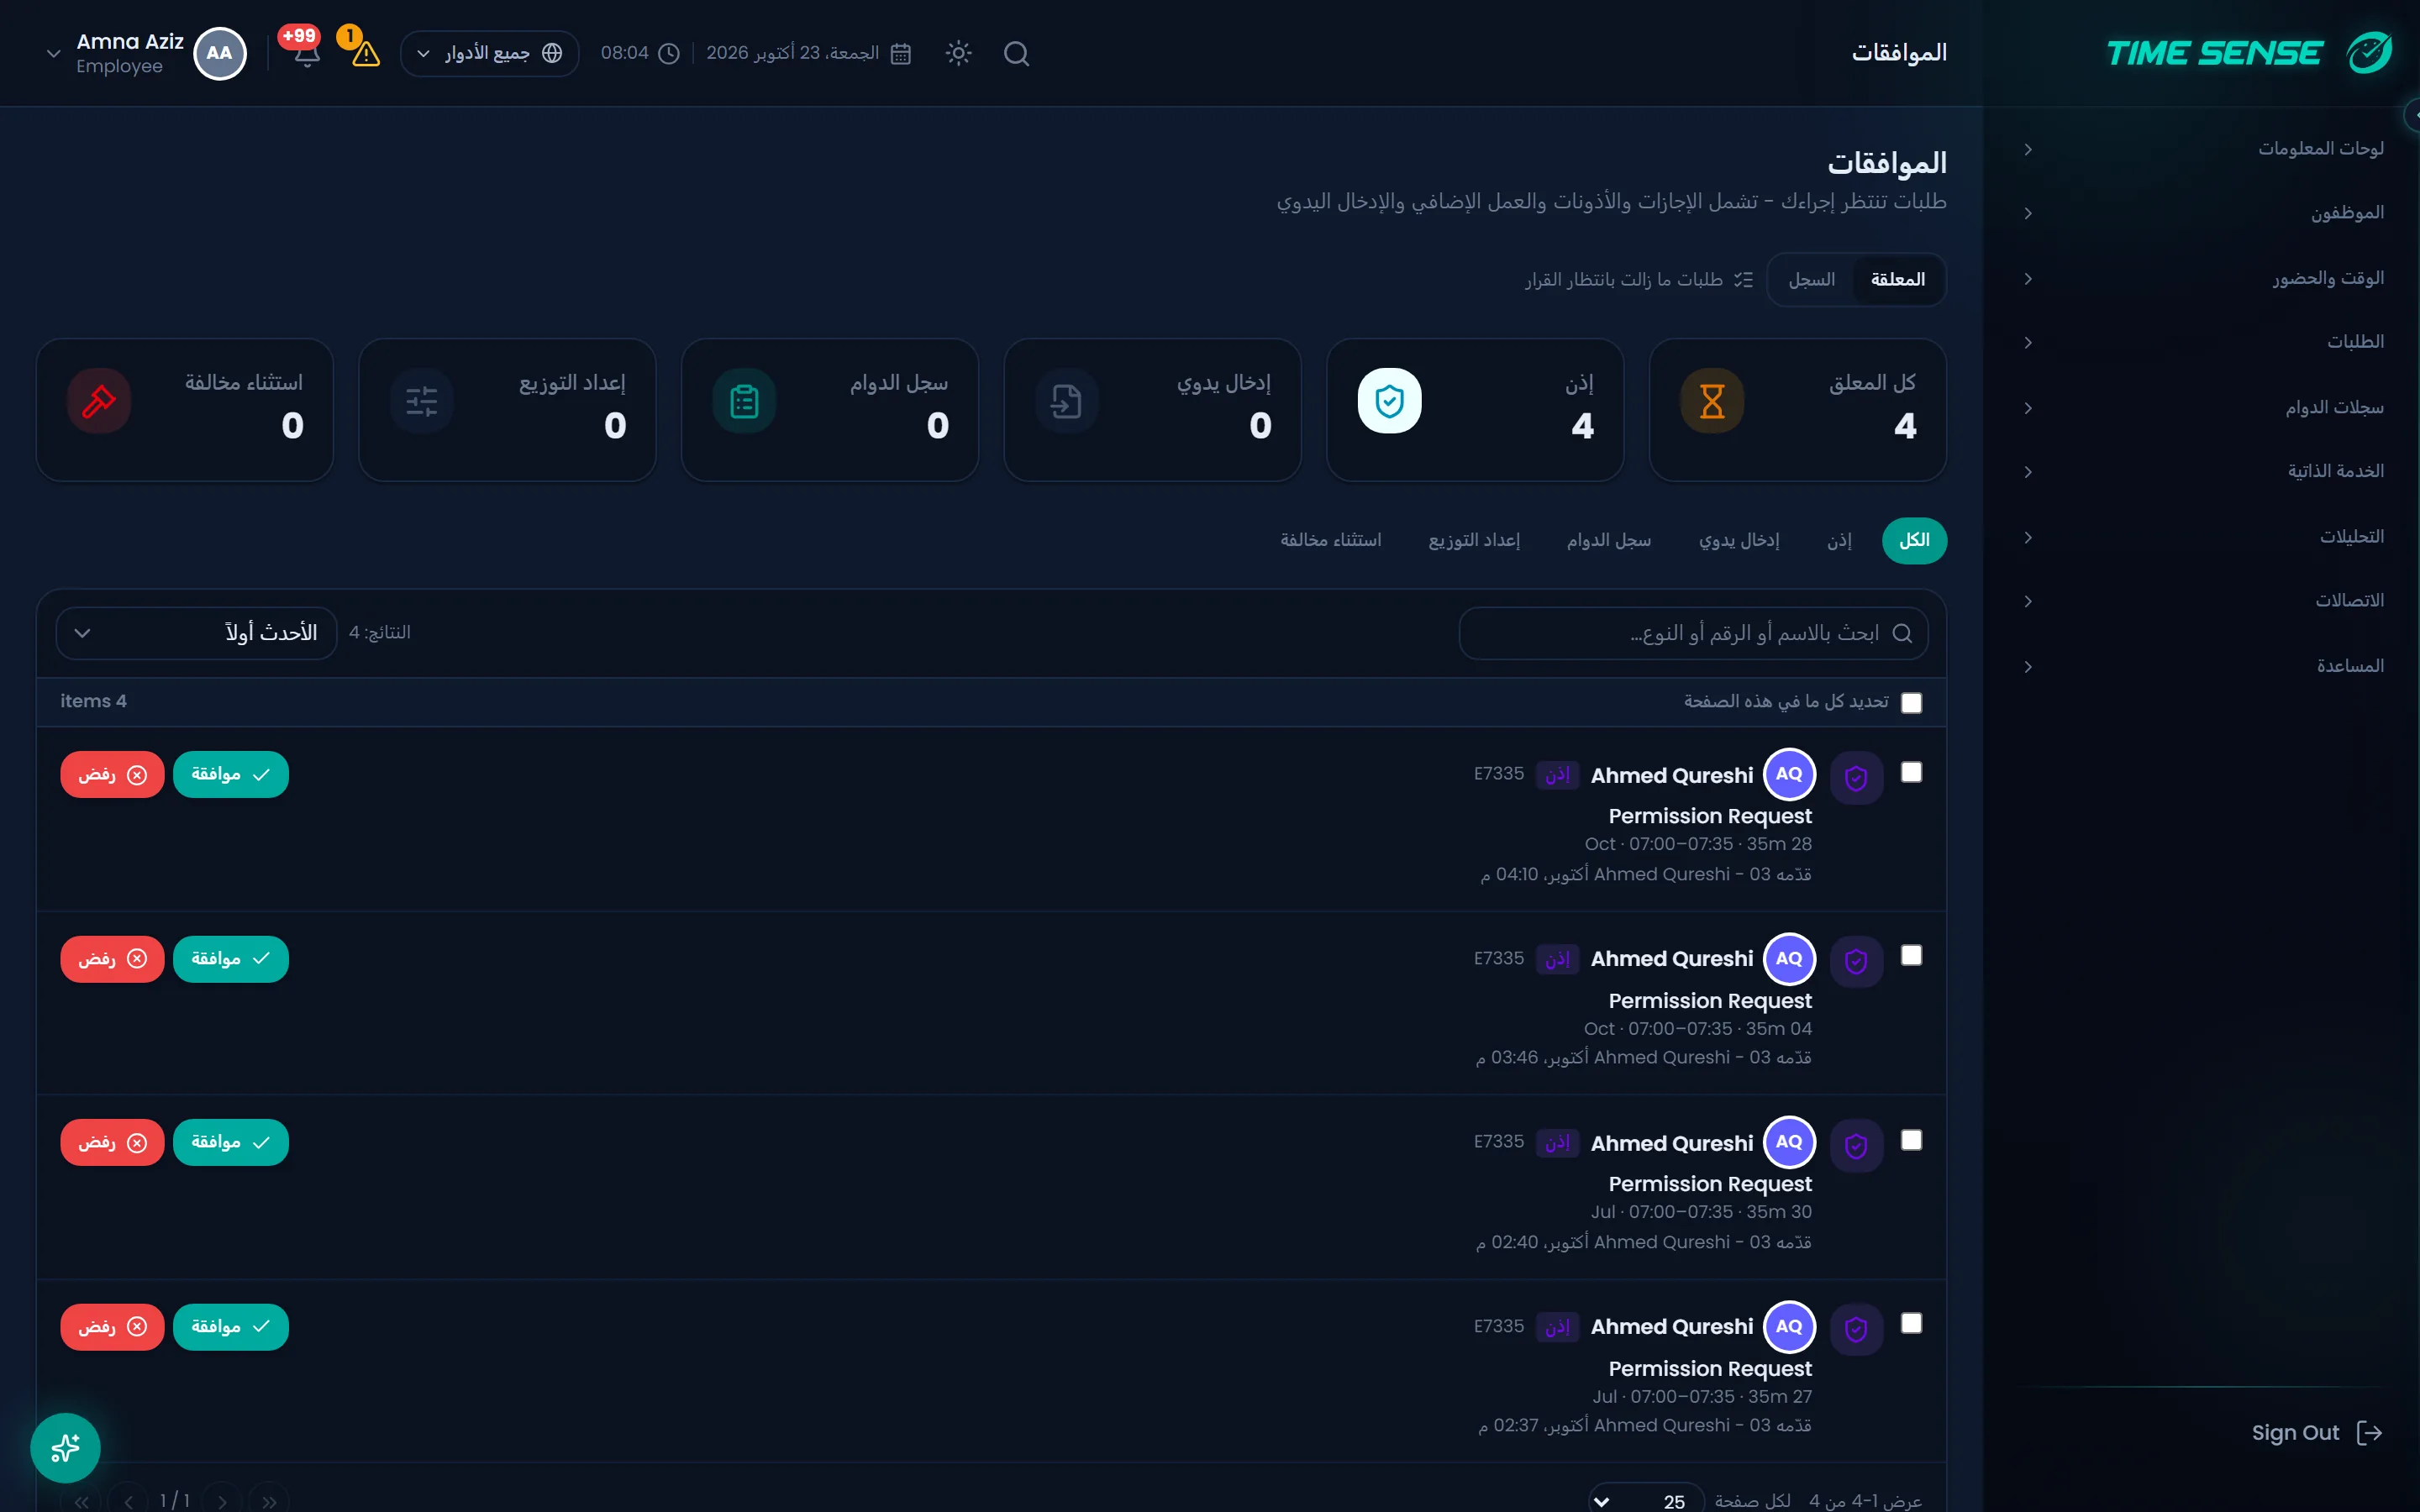
Task: Click the file import icon on إدخال يدوي card
Action: [x=1066, y=401]
